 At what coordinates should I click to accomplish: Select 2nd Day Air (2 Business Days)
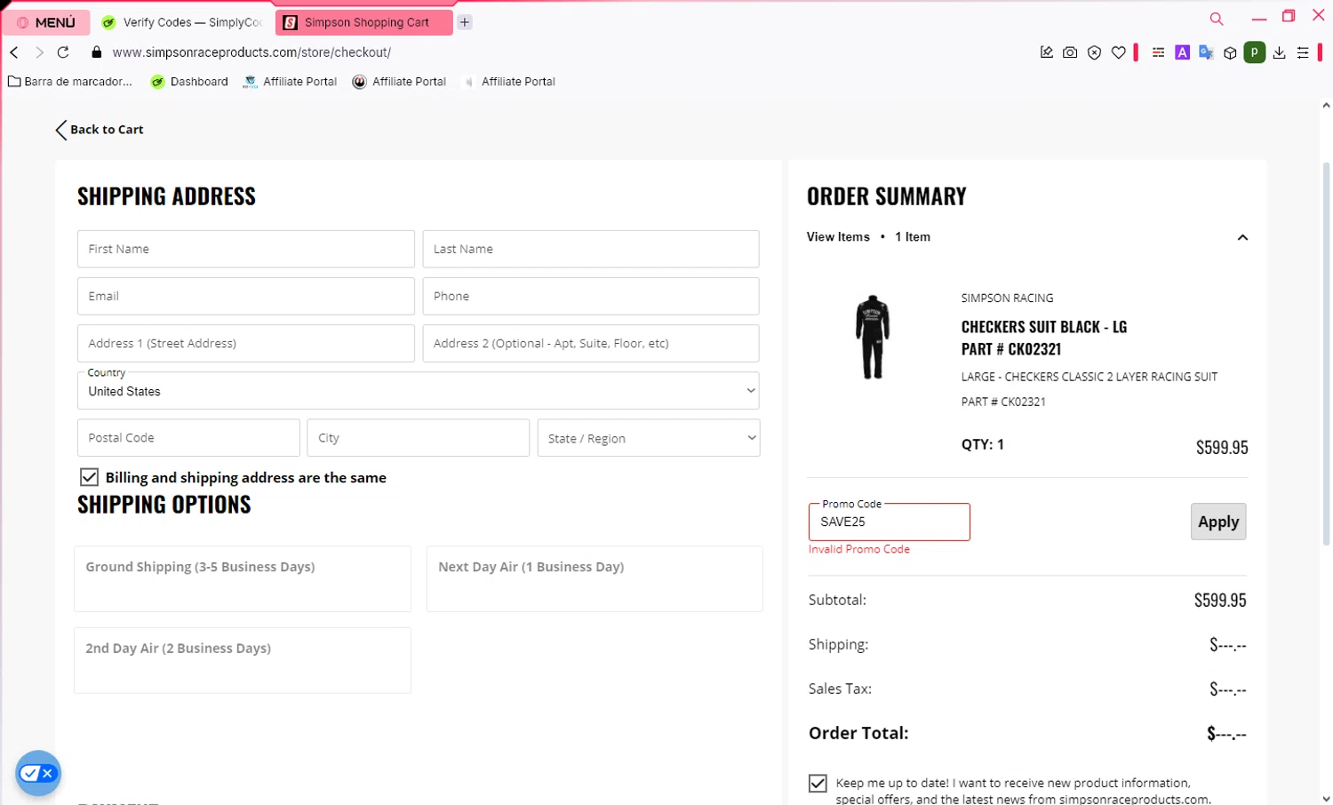[243, 660]
